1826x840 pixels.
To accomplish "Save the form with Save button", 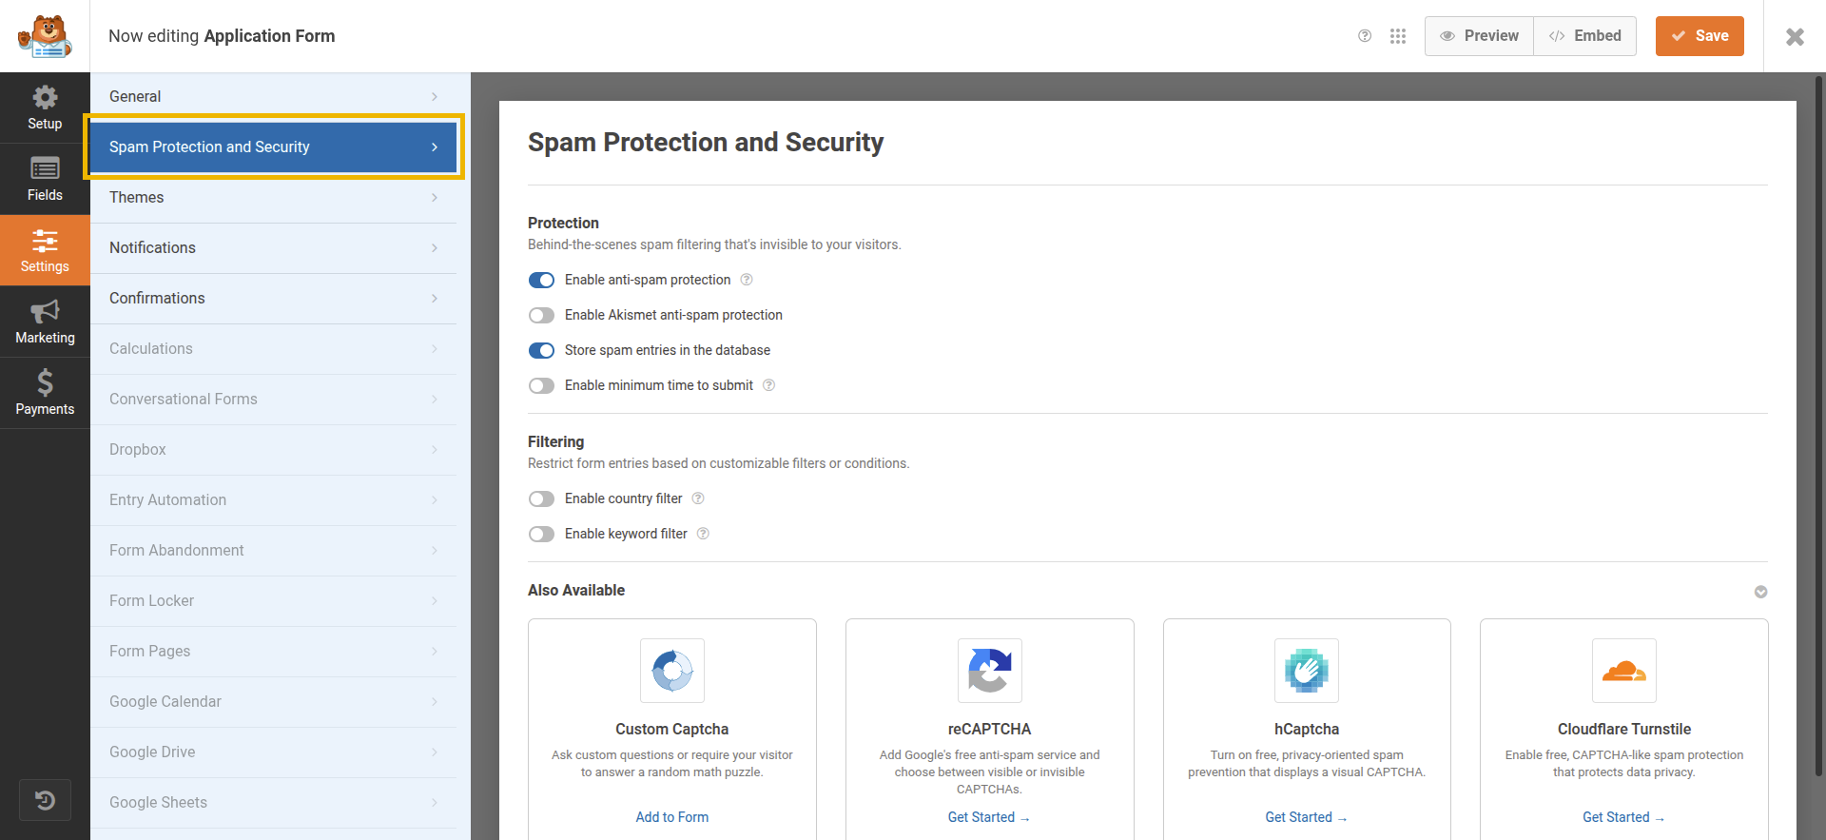I will 1700,36.
